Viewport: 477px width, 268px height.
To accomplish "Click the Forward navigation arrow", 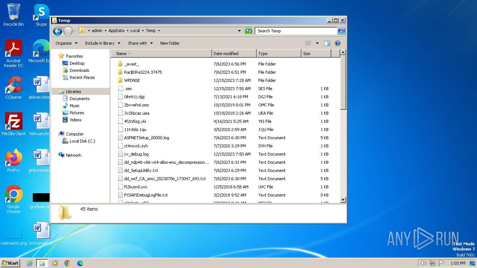I will point(68,31).
